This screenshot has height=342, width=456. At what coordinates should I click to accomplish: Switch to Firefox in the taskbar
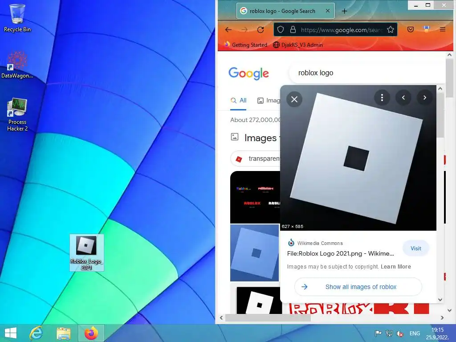tap(91, 333)
